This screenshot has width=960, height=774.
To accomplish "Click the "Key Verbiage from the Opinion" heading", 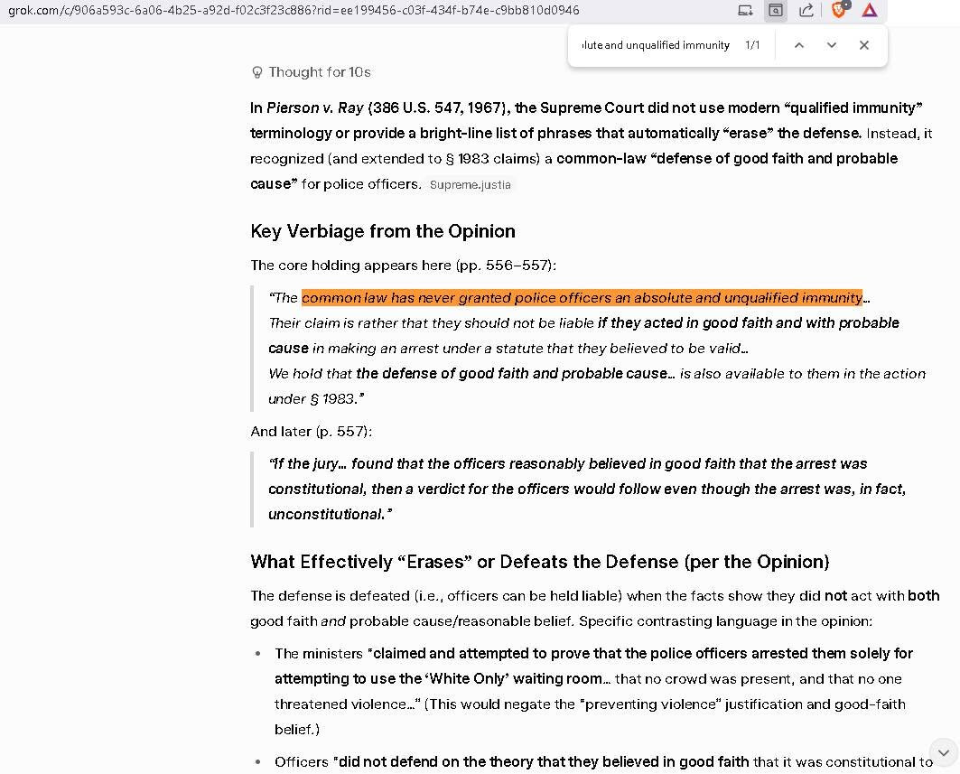I will [383, 231].
